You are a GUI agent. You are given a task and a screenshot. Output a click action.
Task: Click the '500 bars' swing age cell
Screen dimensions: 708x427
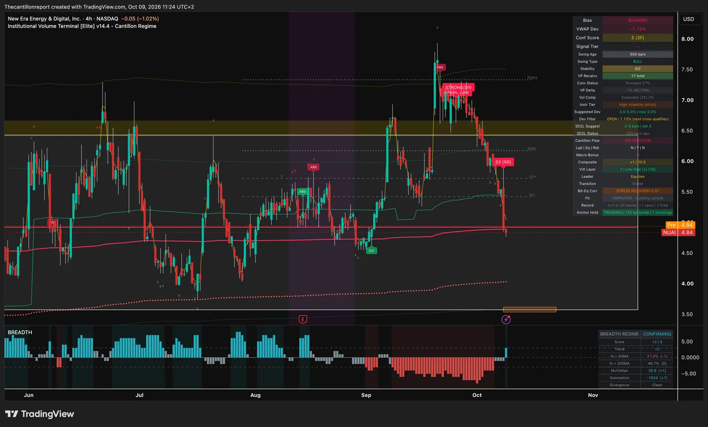(638, 54)
